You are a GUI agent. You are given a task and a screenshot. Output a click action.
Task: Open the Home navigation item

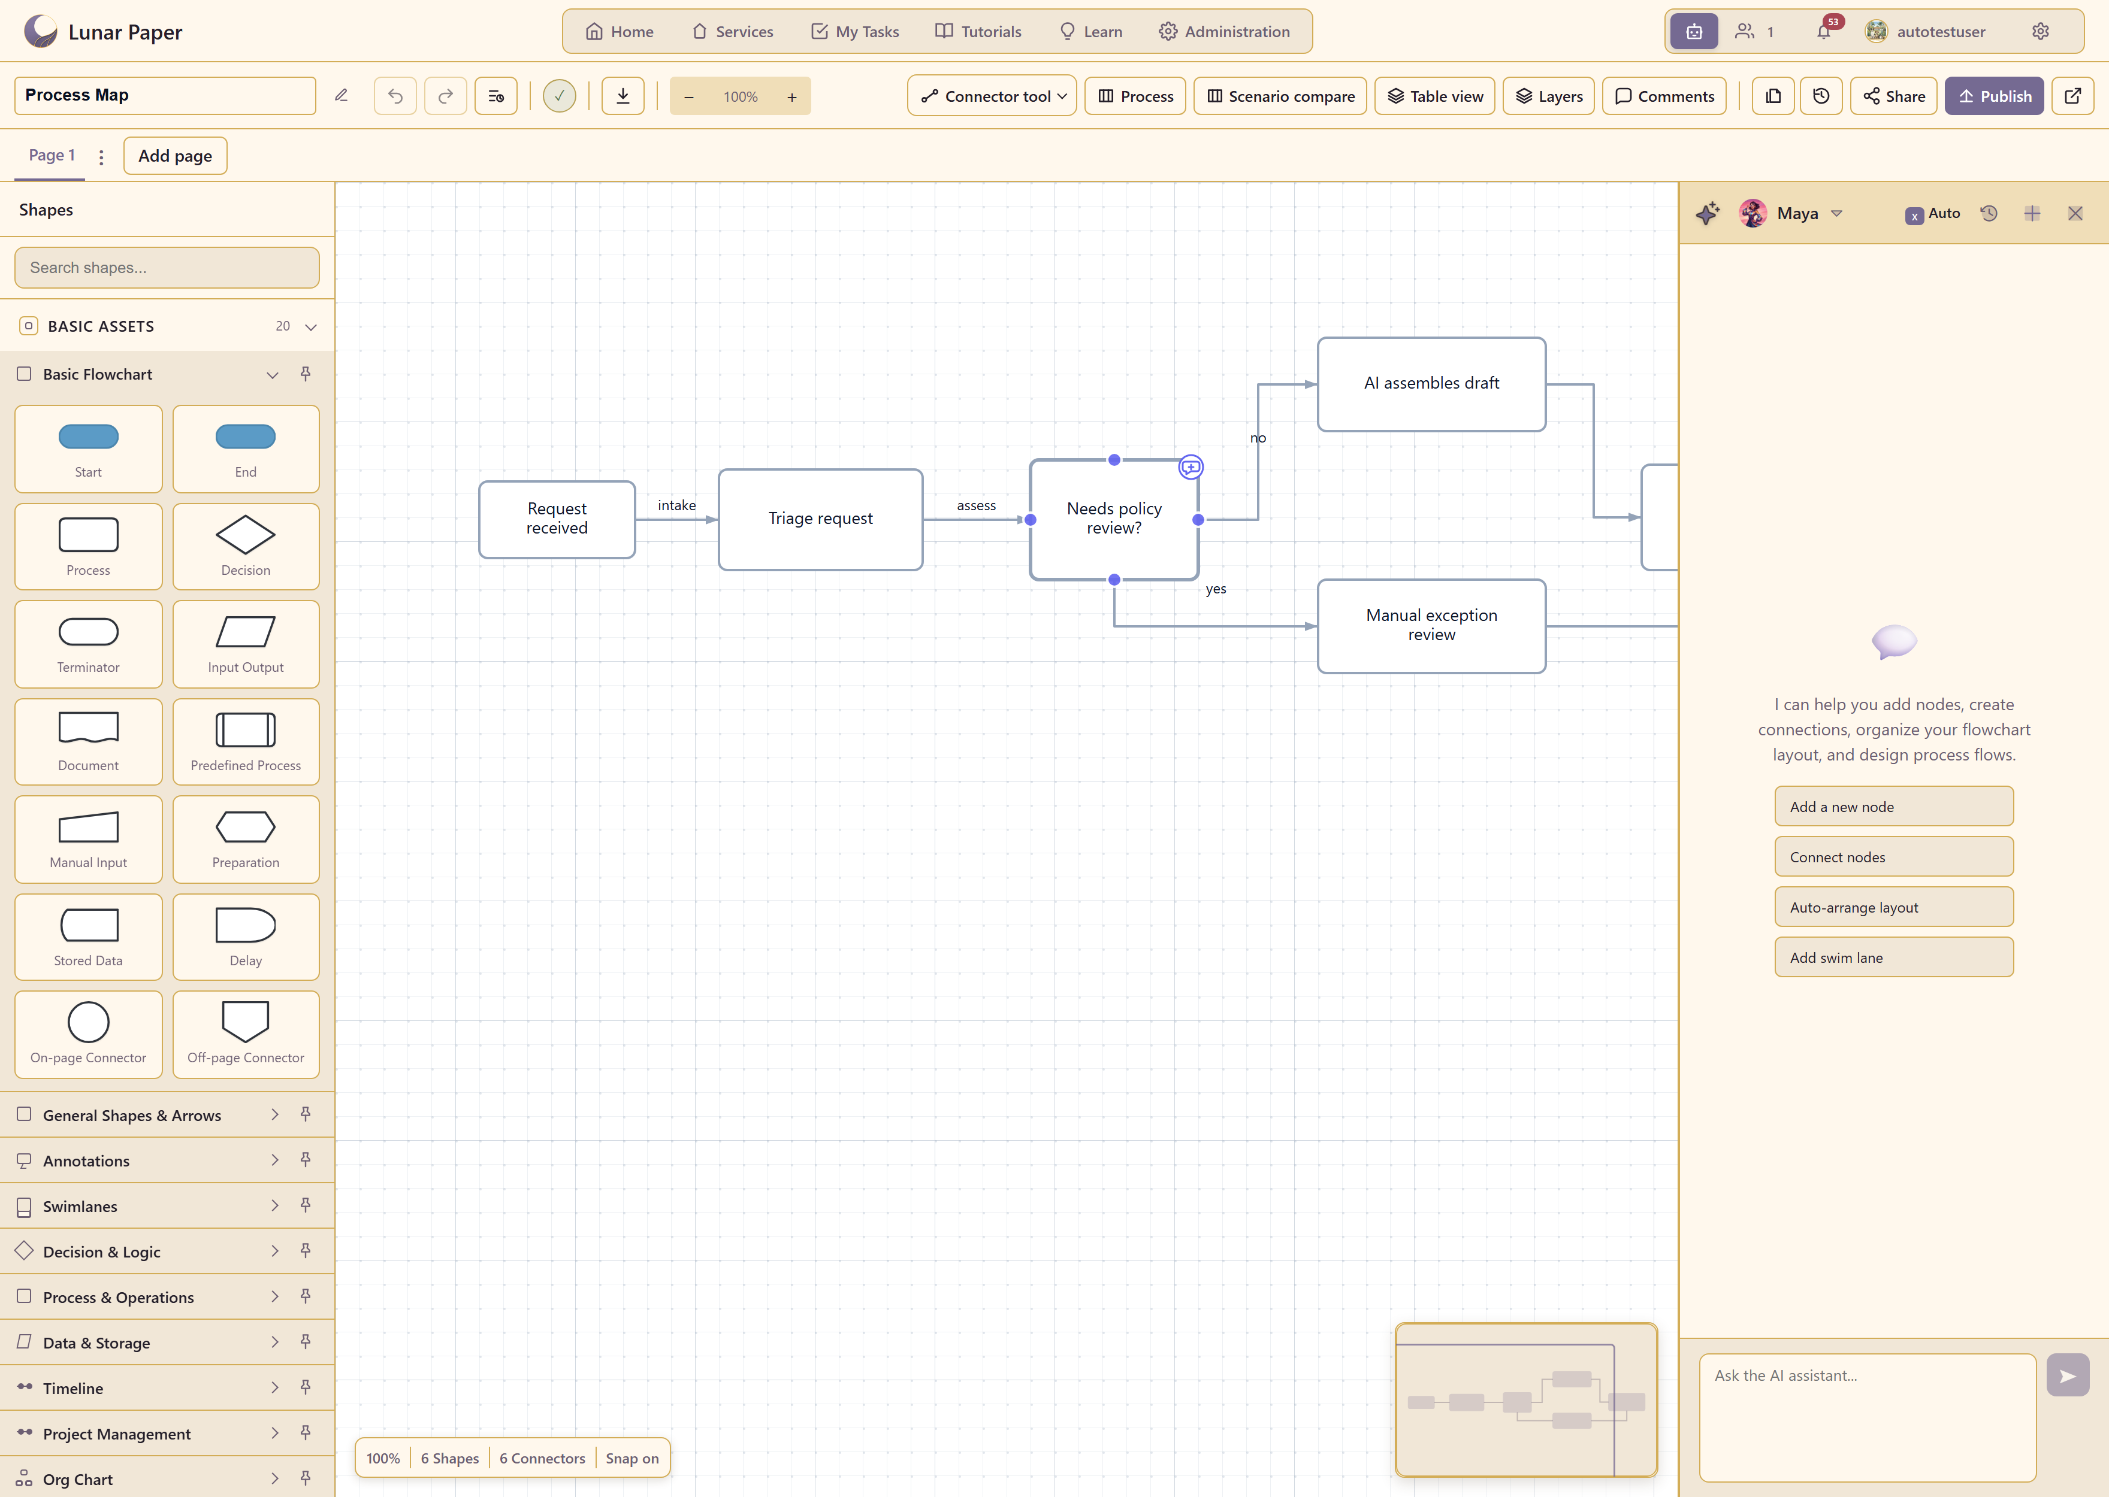point(620,31)
